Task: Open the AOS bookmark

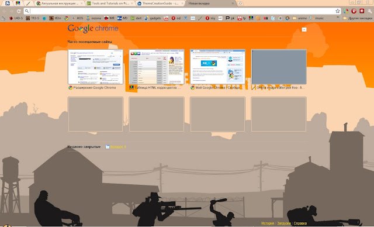Action: [x=77, y=18]
